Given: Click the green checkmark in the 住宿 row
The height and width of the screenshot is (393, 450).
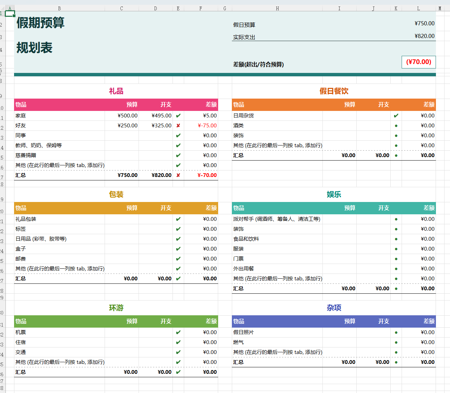Looking at the screenshot, I should [178, 342].
